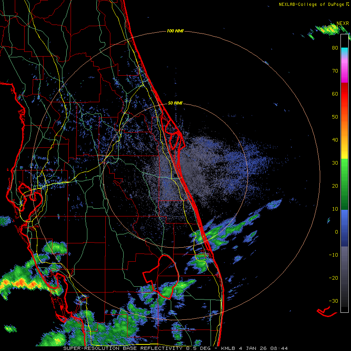Click the 10 dBZ scale value
Screen dimensions: 351x351
(x=335, y=209)
